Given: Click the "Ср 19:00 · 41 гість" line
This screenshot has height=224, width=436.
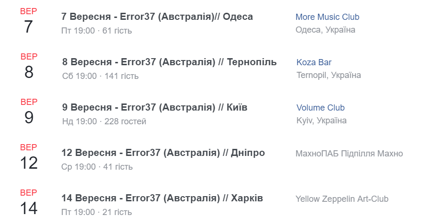Looking at the screenshot, I should tap(97, 167).
